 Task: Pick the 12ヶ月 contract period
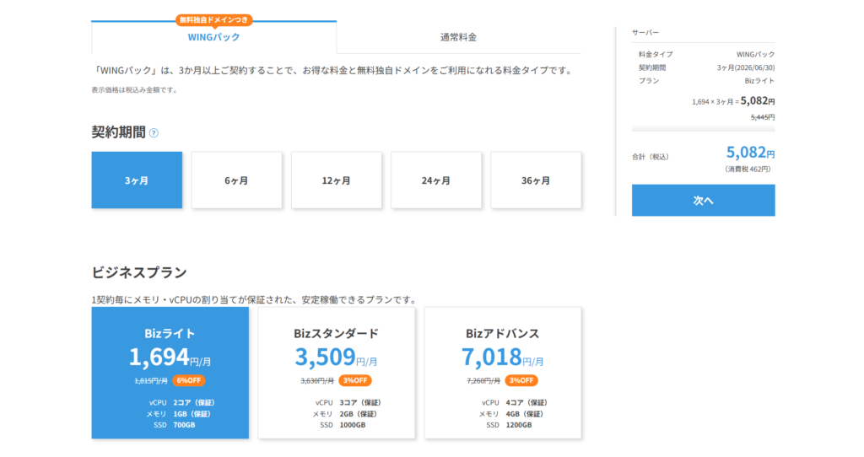[x=337, y=180]
